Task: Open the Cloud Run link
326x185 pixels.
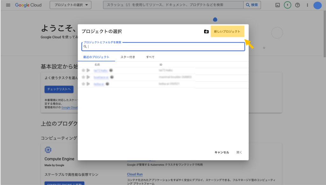Action: click(135, 174)
